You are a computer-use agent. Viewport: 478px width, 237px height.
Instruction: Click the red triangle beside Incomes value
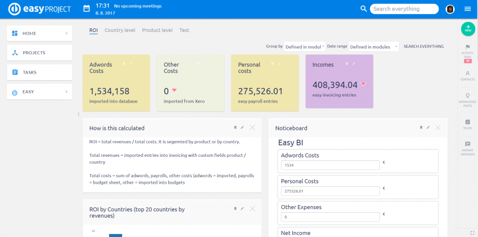(363, 84)
